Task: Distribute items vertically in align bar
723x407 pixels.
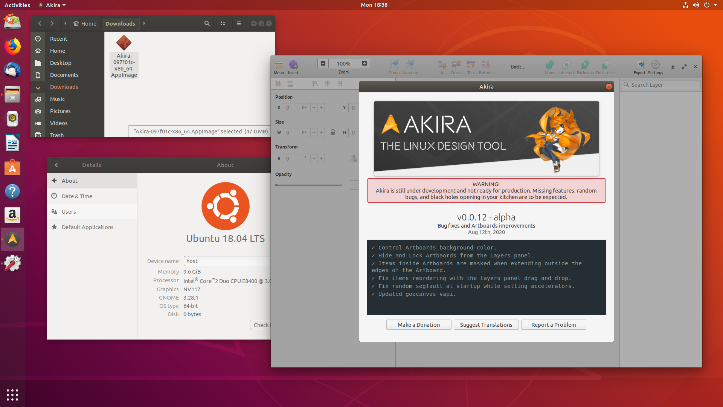Action: pyautogui.click(x=290, y=84)
